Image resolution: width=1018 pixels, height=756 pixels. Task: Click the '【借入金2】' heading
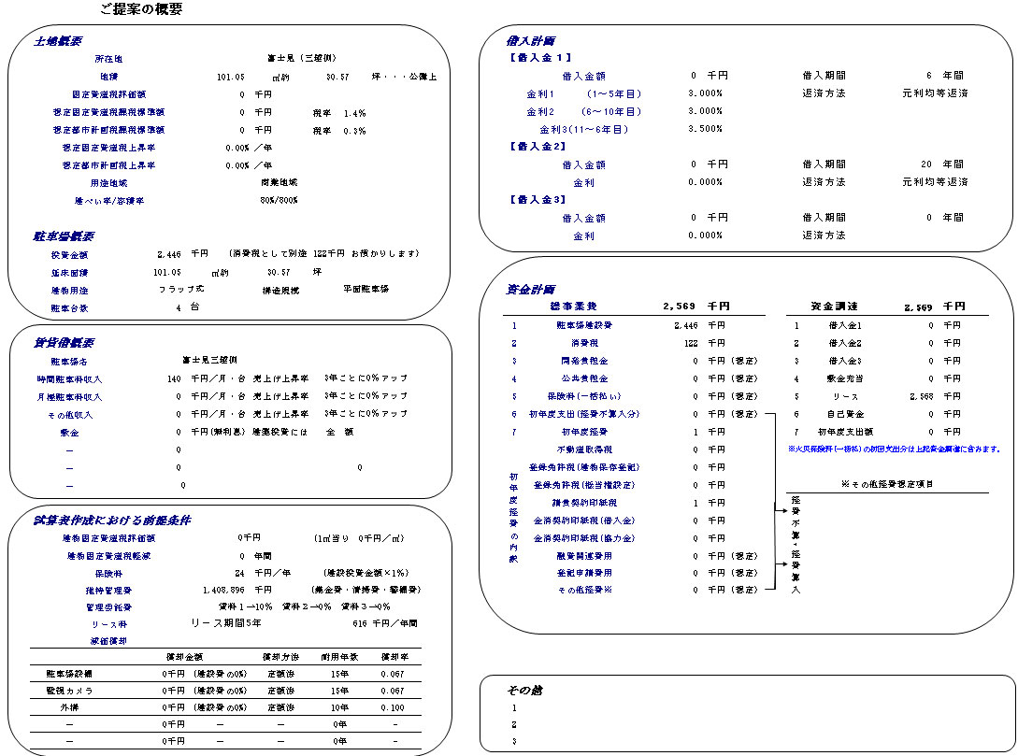click(x=537, y=147)
